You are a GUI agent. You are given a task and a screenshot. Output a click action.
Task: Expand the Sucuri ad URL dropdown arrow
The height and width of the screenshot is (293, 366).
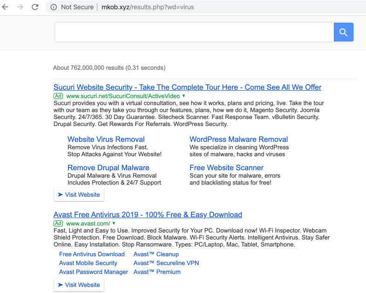pyautogui.click(x=183, y=96)
